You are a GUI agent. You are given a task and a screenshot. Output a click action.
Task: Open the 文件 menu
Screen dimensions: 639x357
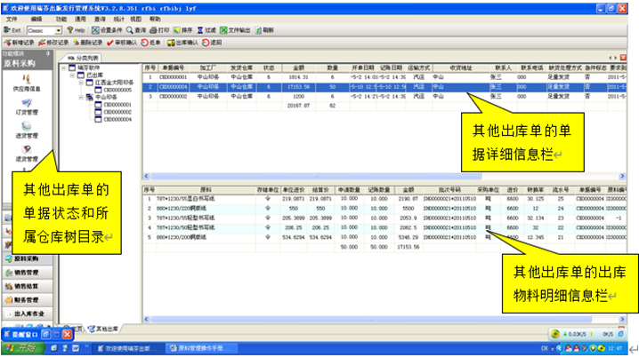[x=12, y=18]
